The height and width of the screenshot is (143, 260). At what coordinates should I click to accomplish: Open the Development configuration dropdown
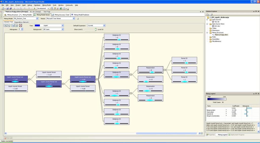(x=48, y=8)
